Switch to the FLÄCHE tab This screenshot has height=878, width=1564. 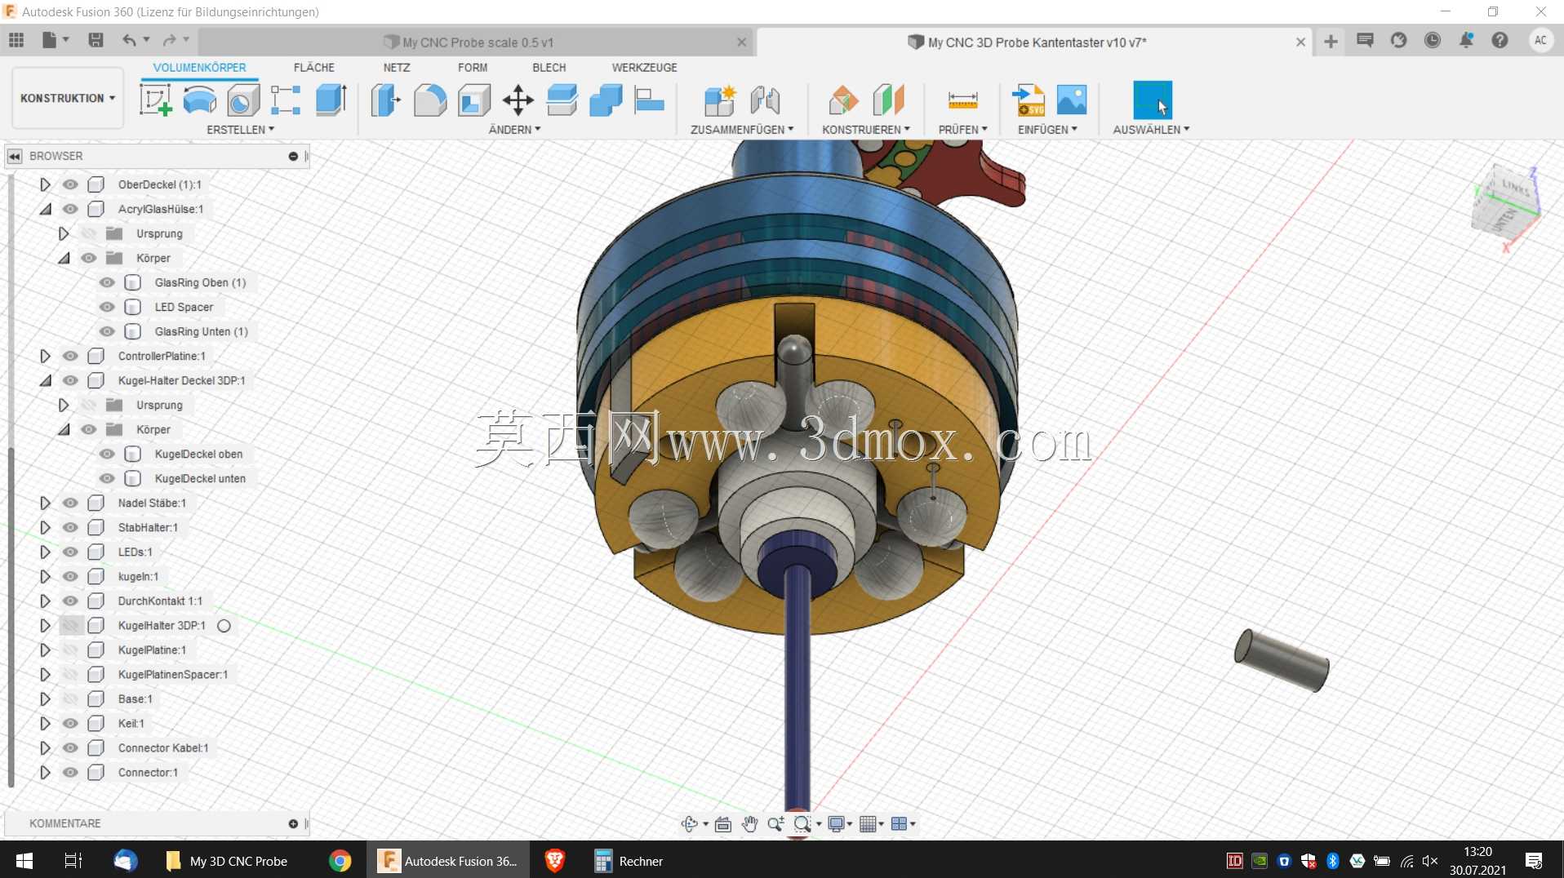(x=314, y=68)
